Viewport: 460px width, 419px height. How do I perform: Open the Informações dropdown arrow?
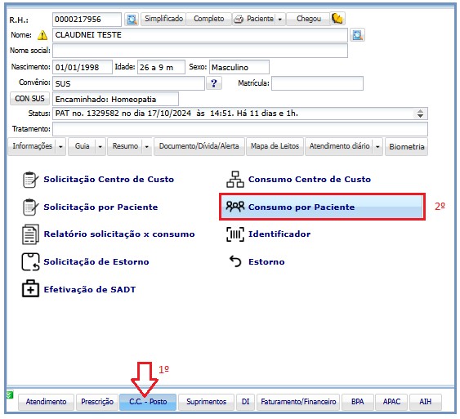[x=60, y=146]
